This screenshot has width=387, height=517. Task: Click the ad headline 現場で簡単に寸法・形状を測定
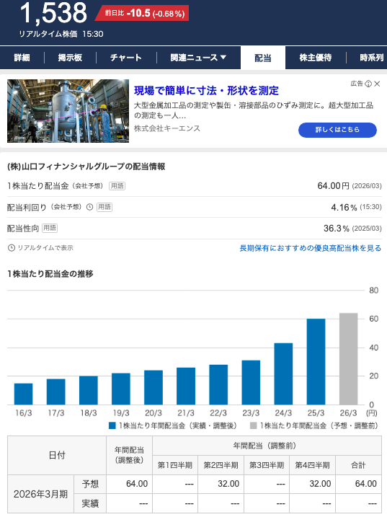(206, 91)
